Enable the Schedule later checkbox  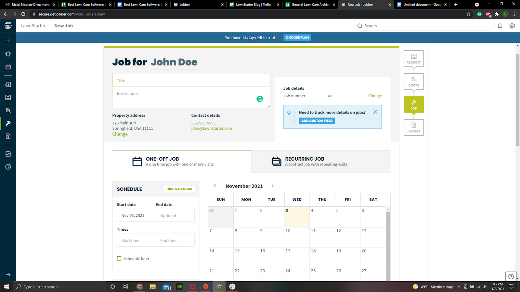click(119, 258)
